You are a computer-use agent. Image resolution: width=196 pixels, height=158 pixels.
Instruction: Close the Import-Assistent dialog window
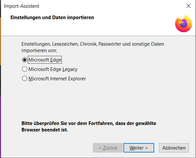(189, 6)
